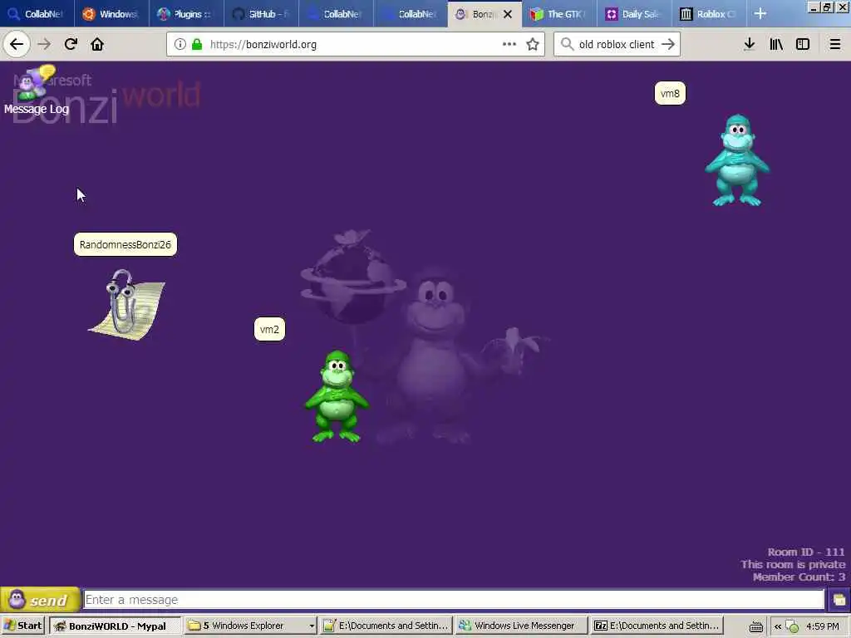Image resolution: width=851 pixels, height=638 pixels.
Task: Reload the BonziWORLD page
Action: [x=71, y=44]
